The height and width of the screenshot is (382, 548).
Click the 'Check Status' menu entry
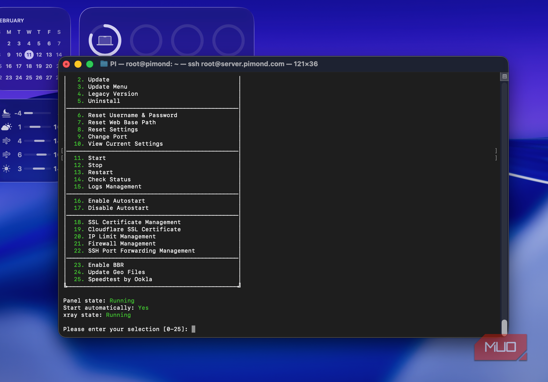tap(109, 179)
